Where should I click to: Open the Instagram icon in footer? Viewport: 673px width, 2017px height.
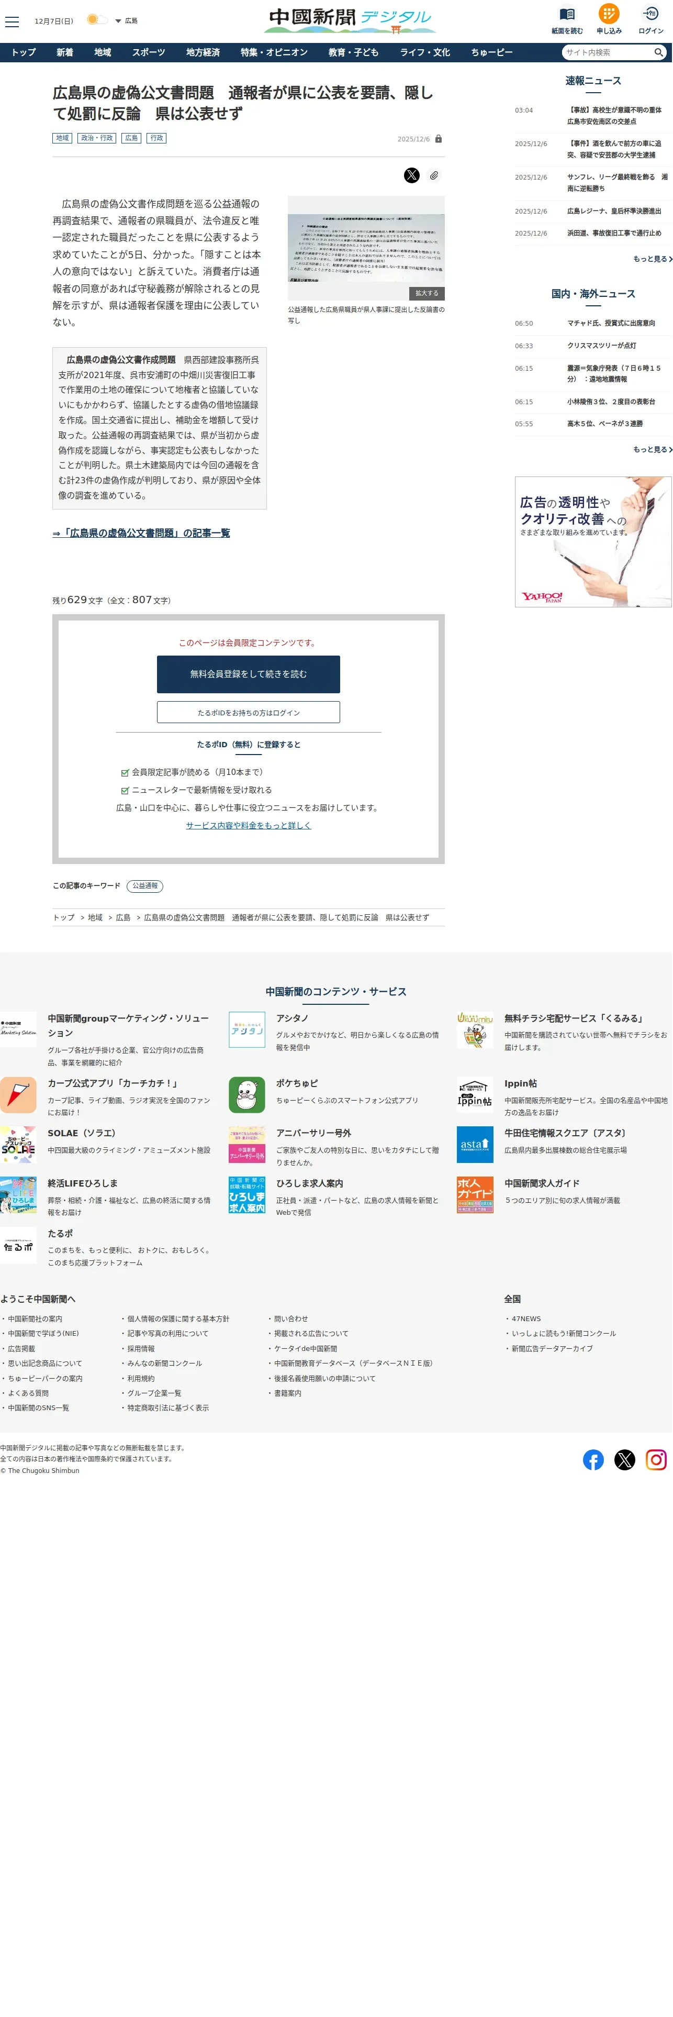[656, 1460]
